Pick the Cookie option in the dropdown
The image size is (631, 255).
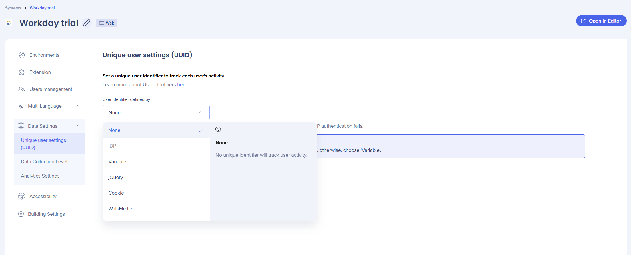tap(116, 193)
